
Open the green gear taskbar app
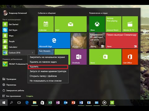[x=112, y=103]
